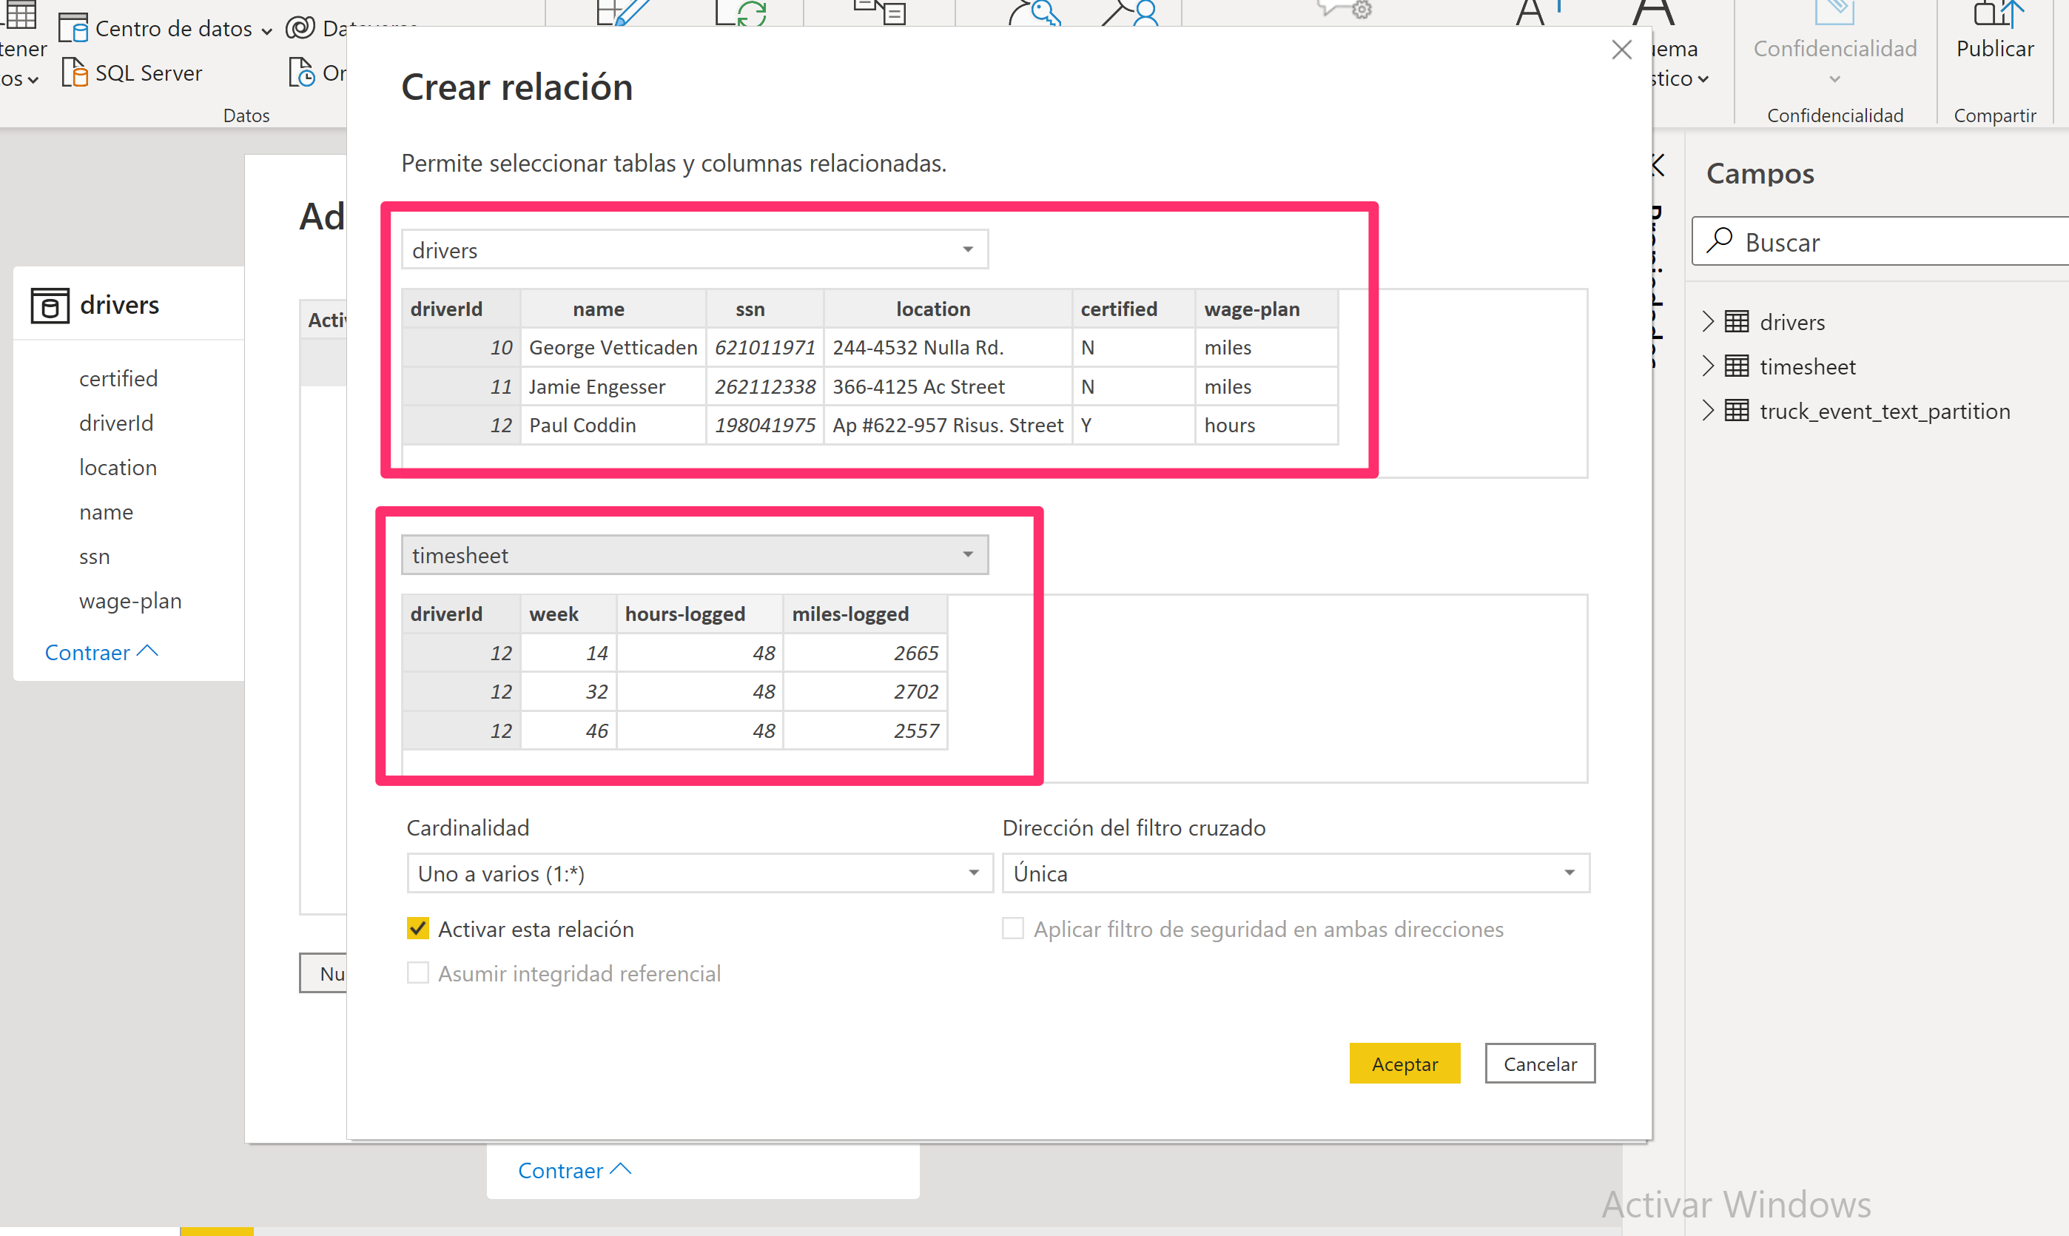
Task: Click Contraer in the drivers card
Action: 101,652
